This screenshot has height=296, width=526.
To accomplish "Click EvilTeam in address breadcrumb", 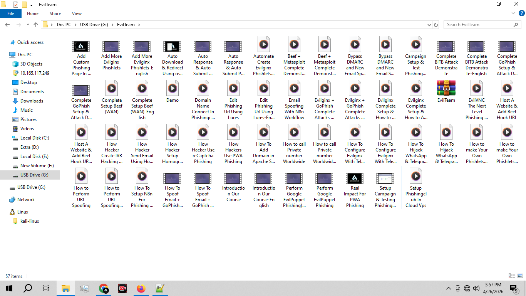I will tap(126, 25).
